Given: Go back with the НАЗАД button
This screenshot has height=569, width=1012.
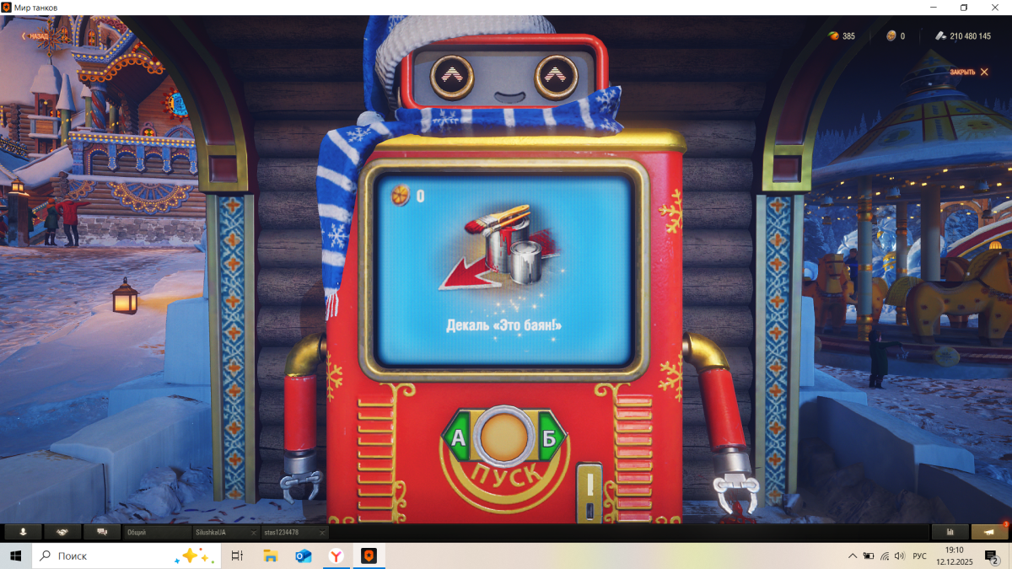Looking at the screenshot, I should (35, 36).
